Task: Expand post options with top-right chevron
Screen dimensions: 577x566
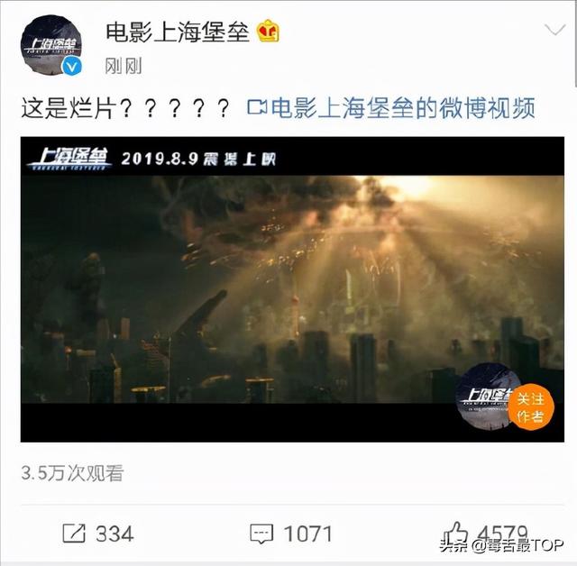Action: [x=554, y=30]
